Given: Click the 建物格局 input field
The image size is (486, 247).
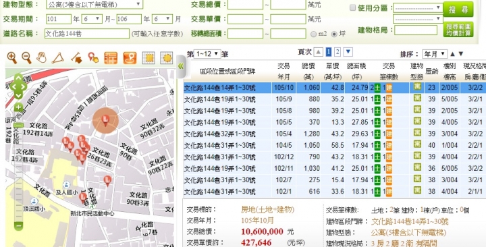Looking at the screenshot, I should coord(416,30).
